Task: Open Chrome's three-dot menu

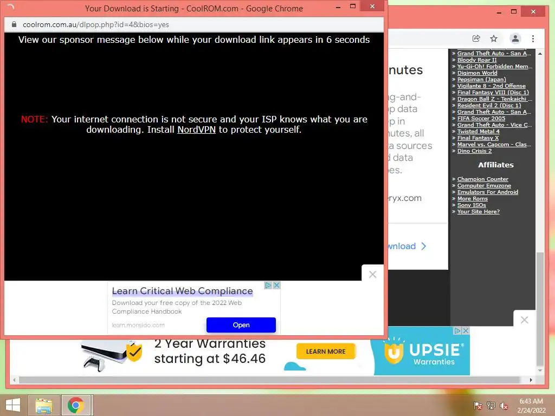Action: (x=533, y=38)
